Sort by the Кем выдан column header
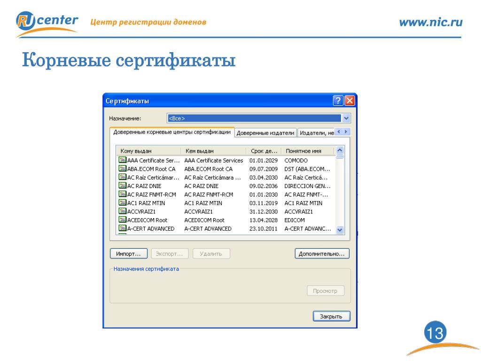 [x=214, y=151]
